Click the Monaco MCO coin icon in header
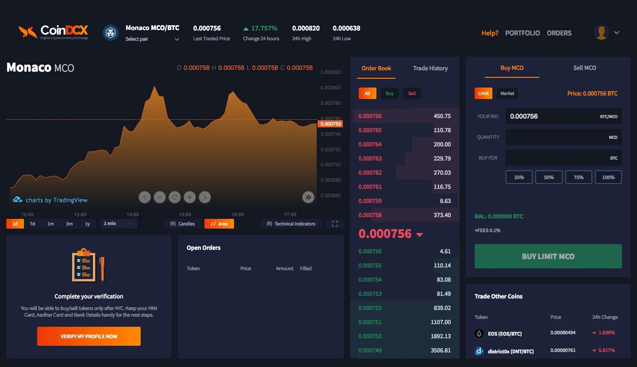This screenshot has height=367, width=637. click(x=111, y=33)
